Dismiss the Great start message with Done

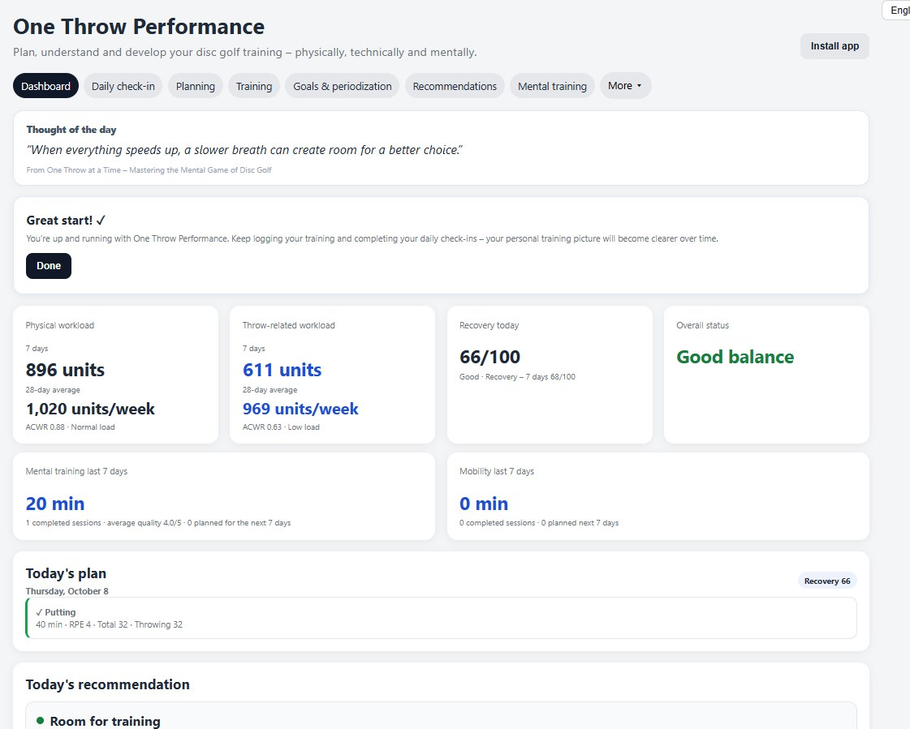point(49,266)
